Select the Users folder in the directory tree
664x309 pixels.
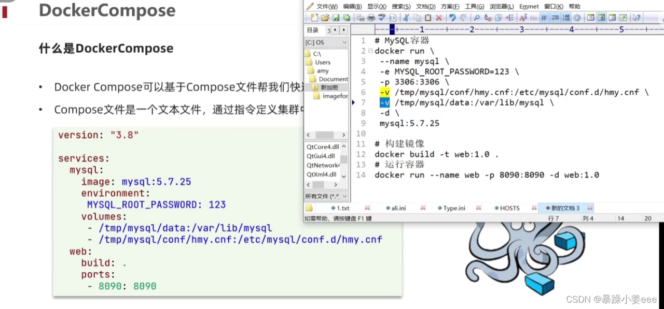[323, 62]
